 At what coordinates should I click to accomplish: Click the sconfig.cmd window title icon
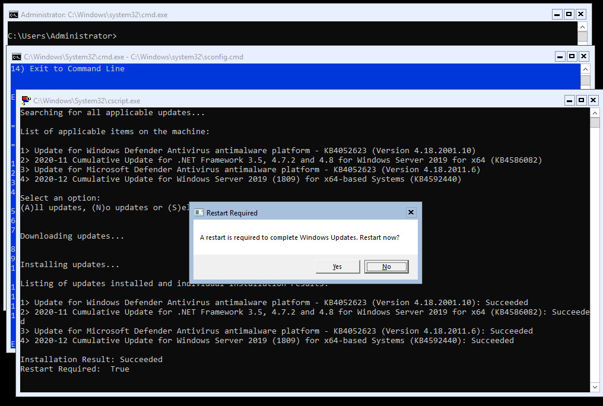[17, 57]
